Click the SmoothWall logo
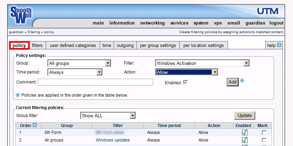 tap(21, 15)
